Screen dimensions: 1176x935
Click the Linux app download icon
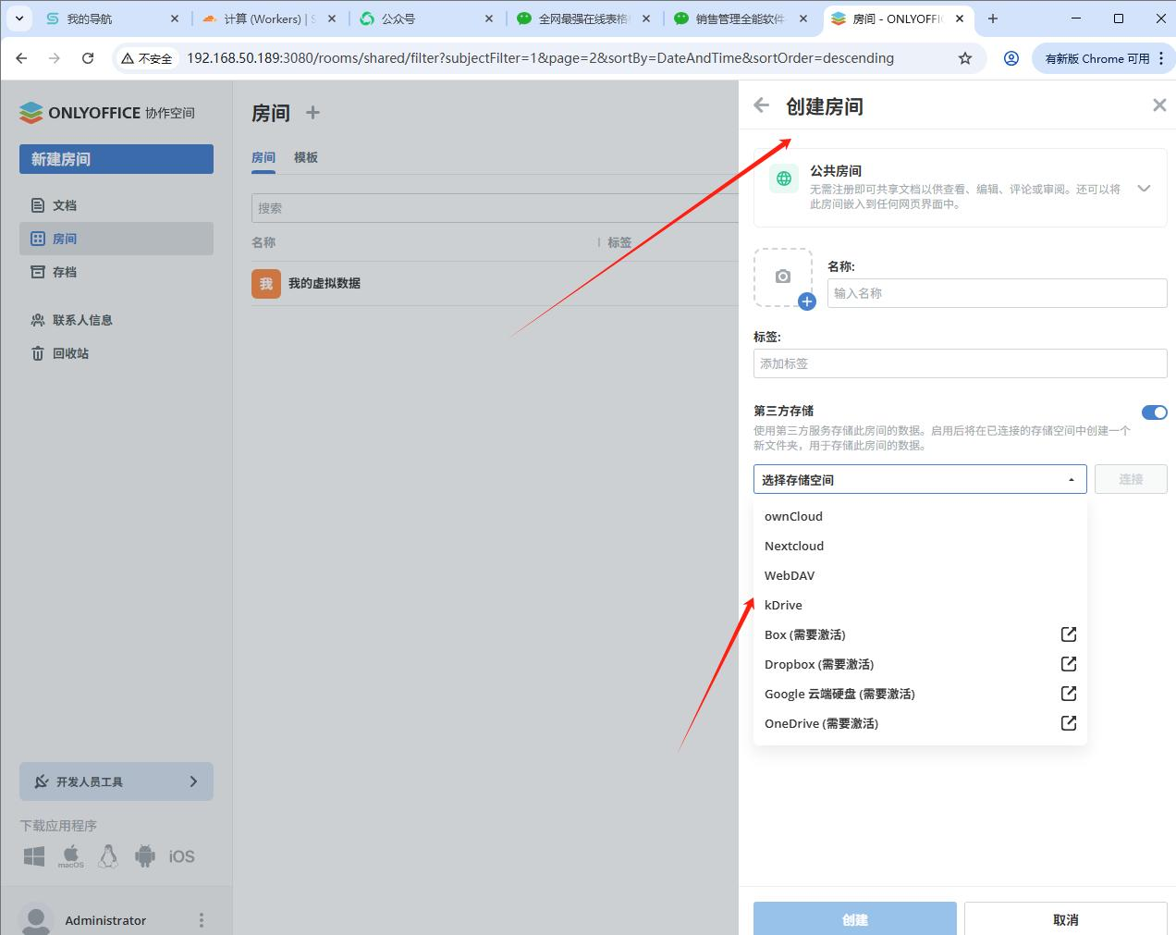(108, 856)
